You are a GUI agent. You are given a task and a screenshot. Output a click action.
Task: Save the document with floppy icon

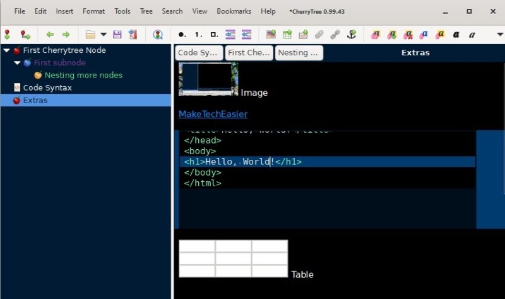click(x=117, y=35)
